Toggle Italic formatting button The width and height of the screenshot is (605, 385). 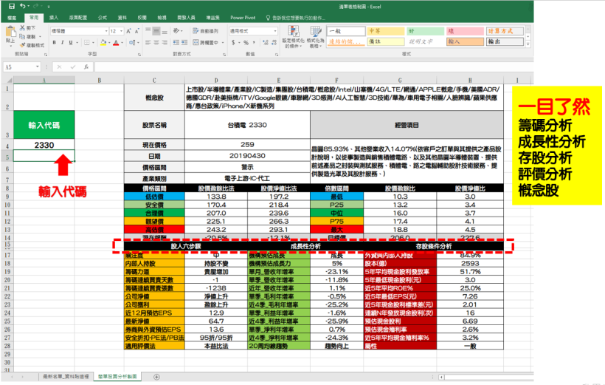(63, 43)
